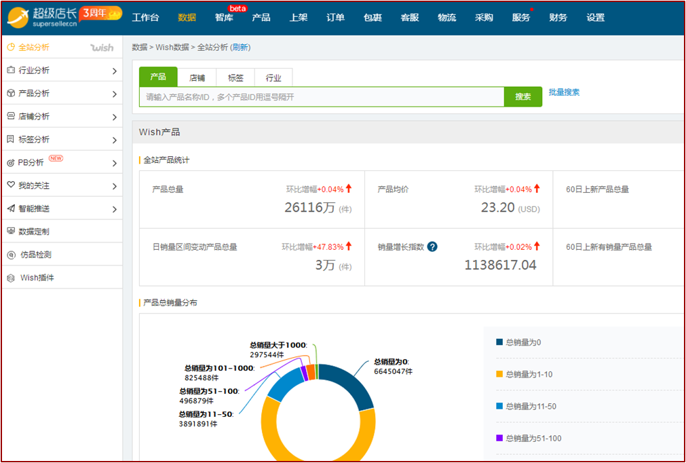Click the yellow donut chart segment
Viewport: 686px width, 463px height.
point(271,434)
